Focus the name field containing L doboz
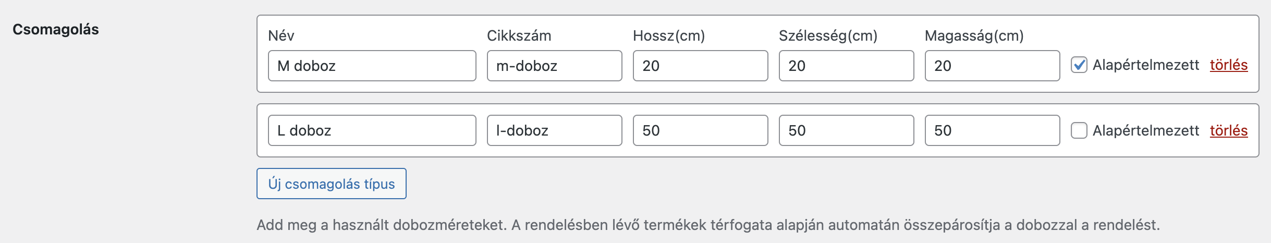The height and width of the screenshot is (243, 1271). pyautogui.click(x=372, y=130)
